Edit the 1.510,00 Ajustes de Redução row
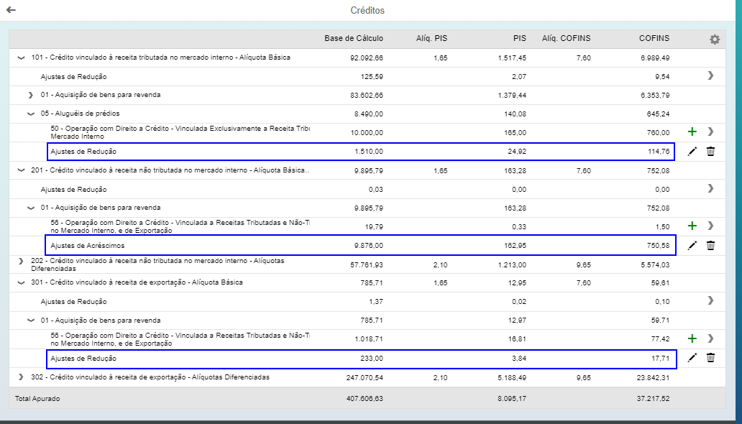 tap(692, 152)
